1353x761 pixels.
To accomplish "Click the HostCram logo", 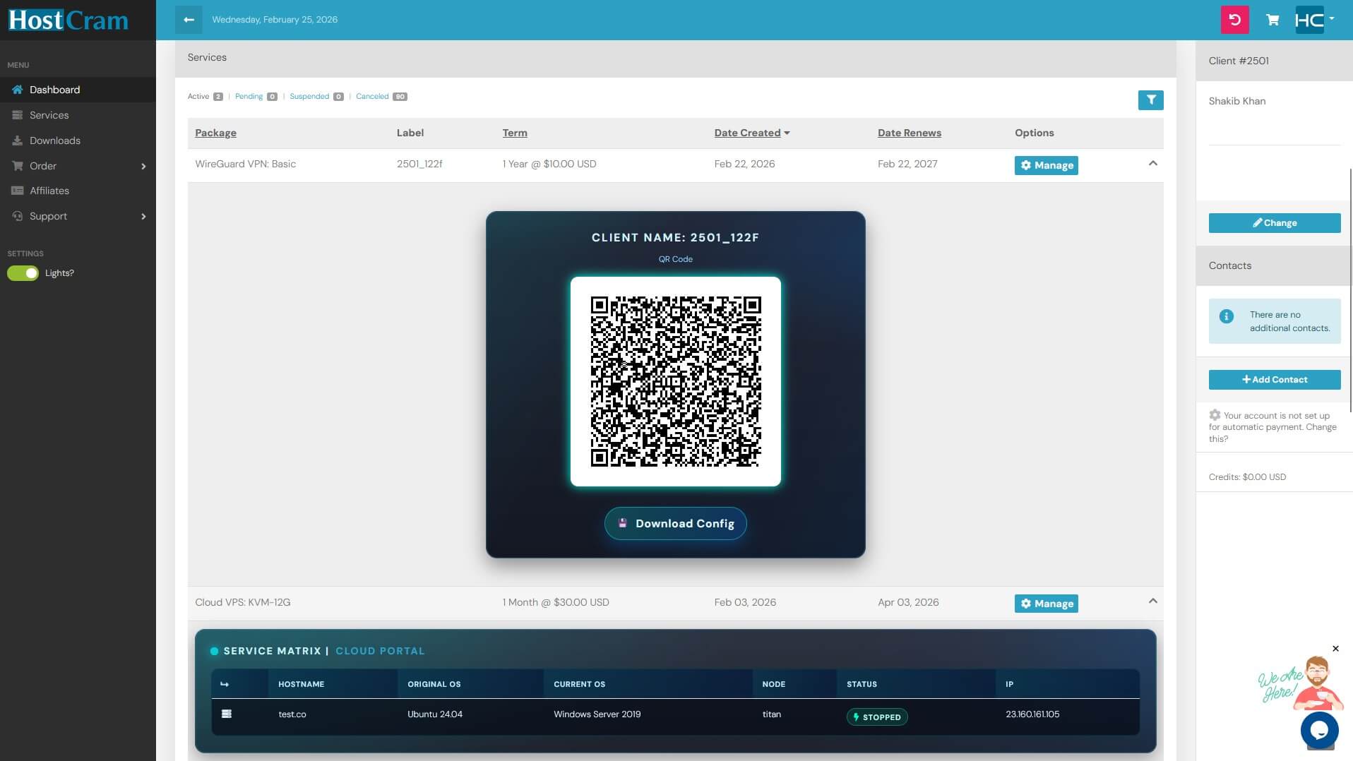I will click(68, 20).
